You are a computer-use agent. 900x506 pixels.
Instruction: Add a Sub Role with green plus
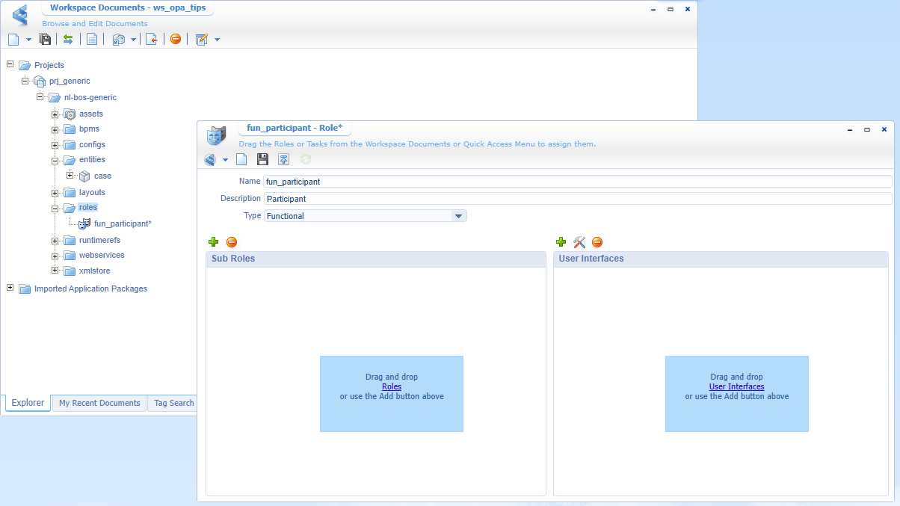point(214,242)
